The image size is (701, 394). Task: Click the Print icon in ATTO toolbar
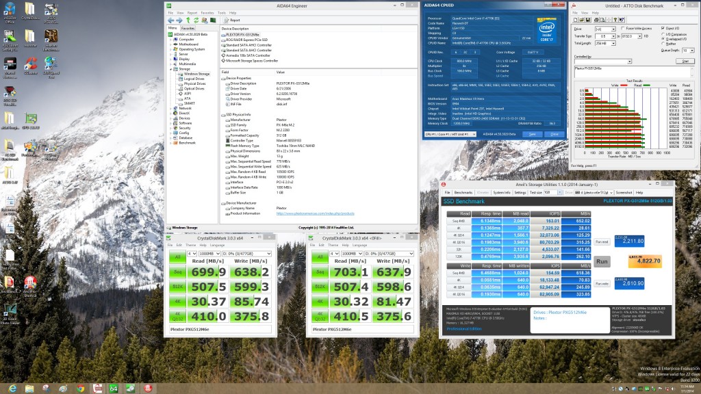596,20
